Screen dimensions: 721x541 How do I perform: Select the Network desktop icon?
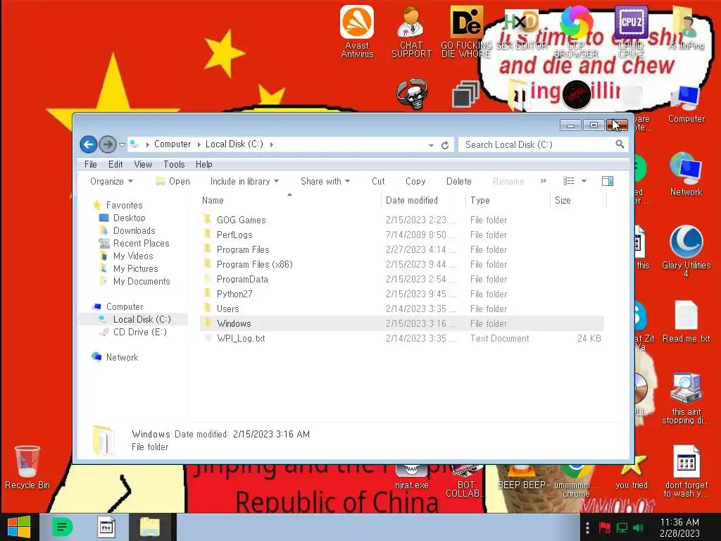click(686, 175)
